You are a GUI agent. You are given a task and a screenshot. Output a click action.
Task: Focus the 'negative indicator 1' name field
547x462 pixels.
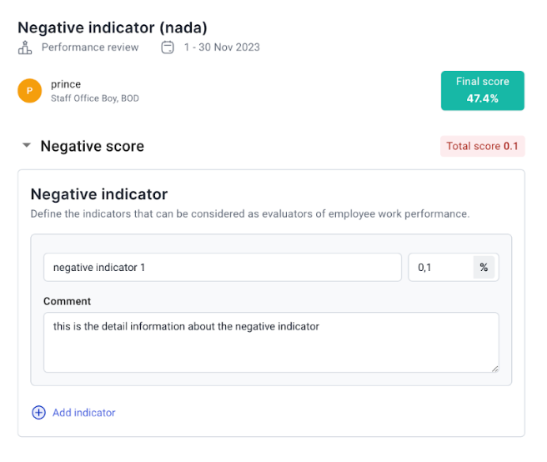click(x=222, y=268)
